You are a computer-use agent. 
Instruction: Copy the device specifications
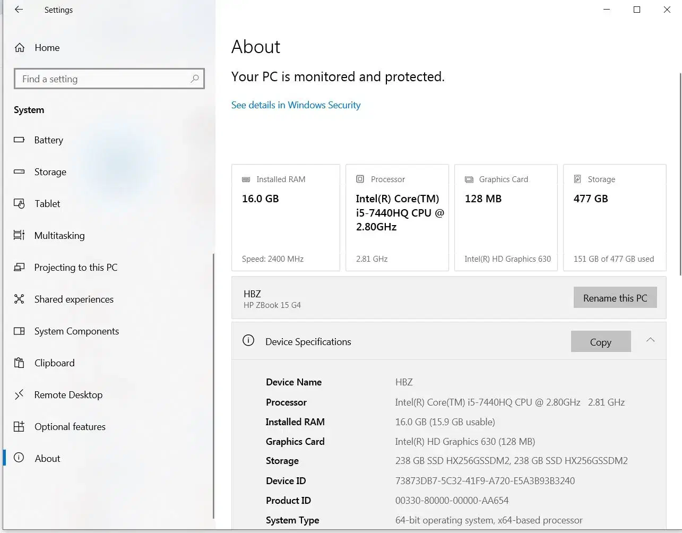click(x=600, y=342)
